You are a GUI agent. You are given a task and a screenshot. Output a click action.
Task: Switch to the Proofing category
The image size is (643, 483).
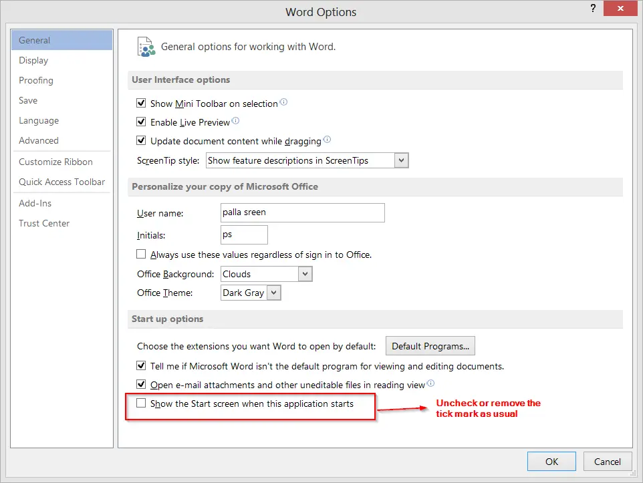[x=36, y=80]
